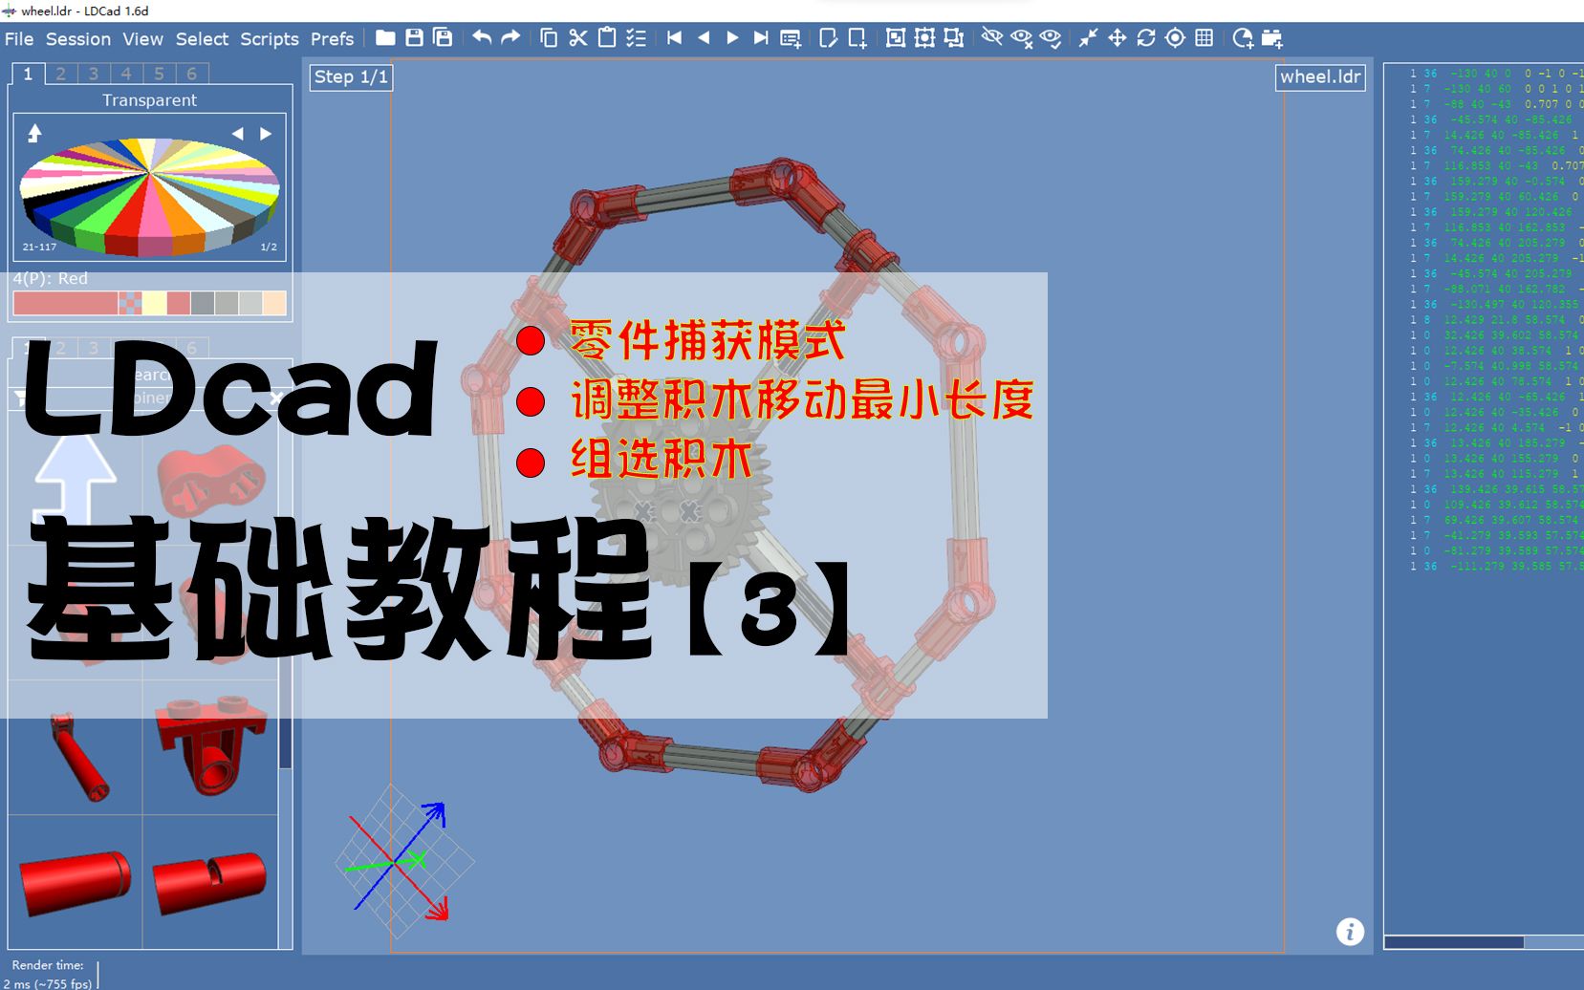
Task: Click the first selection frame icon
Action: [896, 38]
